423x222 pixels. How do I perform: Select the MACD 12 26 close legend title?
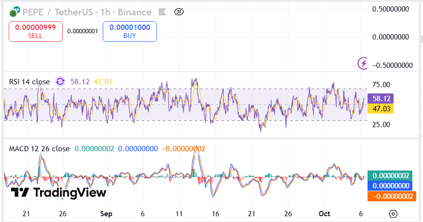(x=39, y=149)
